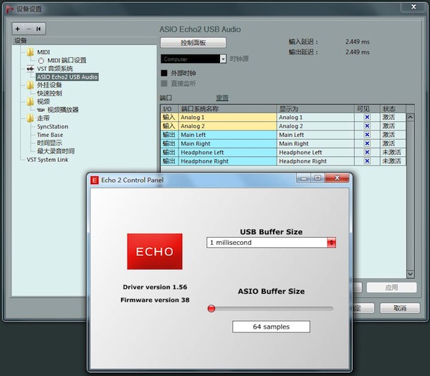Select SyncStation in device tree
Viewport: 430px width, 376px height.
tap(52, 127)
